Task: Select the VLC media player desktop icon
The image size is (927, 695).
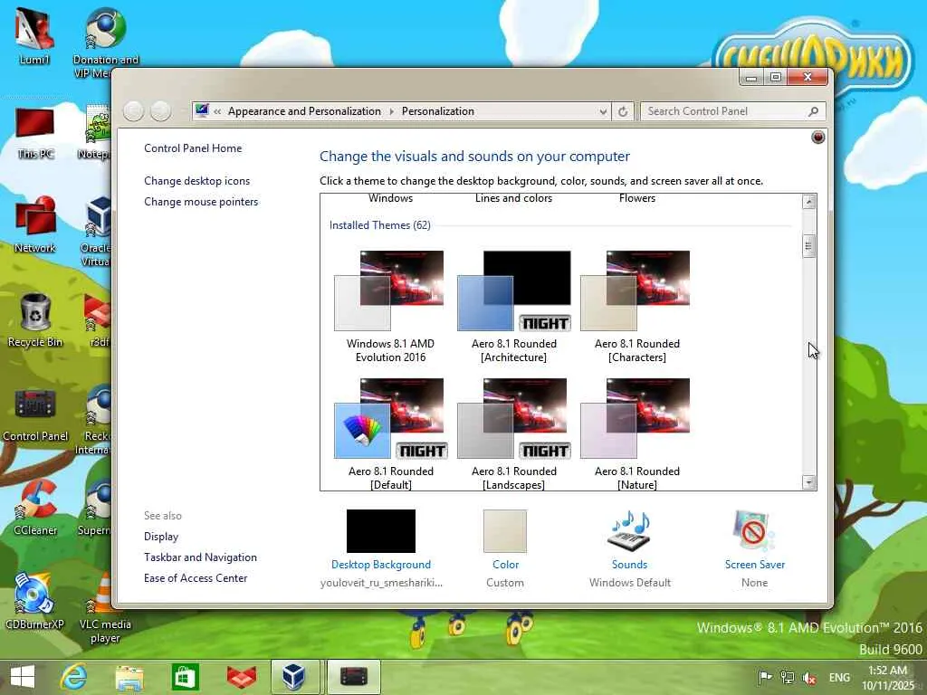Action: pos(105,607)
